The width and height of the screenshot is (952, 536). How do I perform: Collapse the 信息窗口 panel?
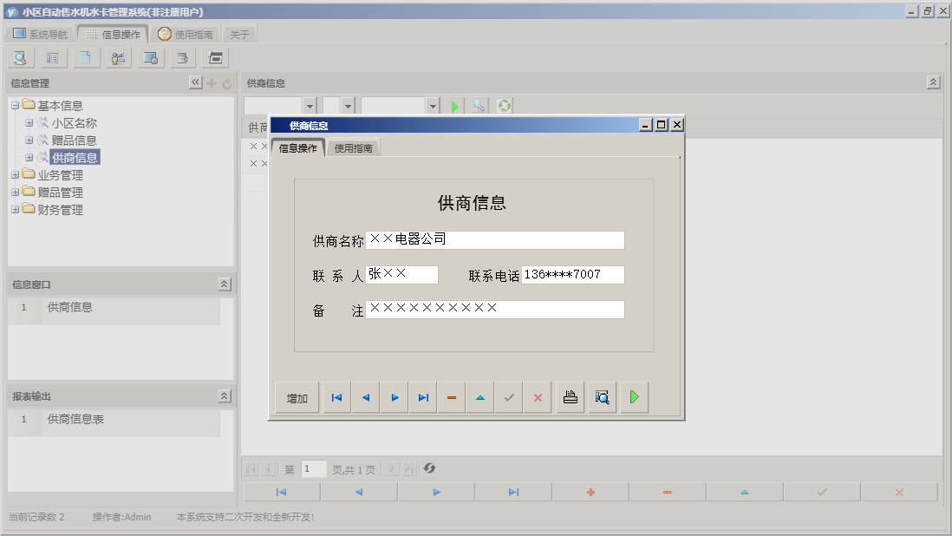pos(224,284)
